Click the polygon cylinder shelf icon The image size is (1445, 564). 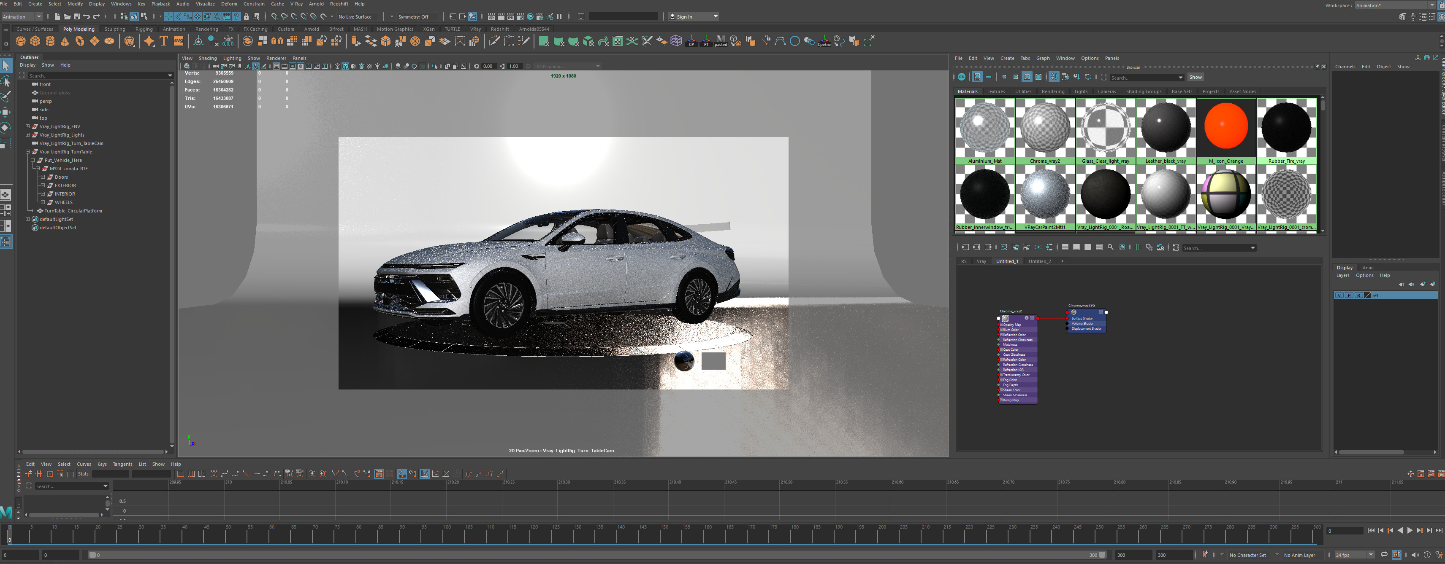pyautogui.click(x=50, y=41)
